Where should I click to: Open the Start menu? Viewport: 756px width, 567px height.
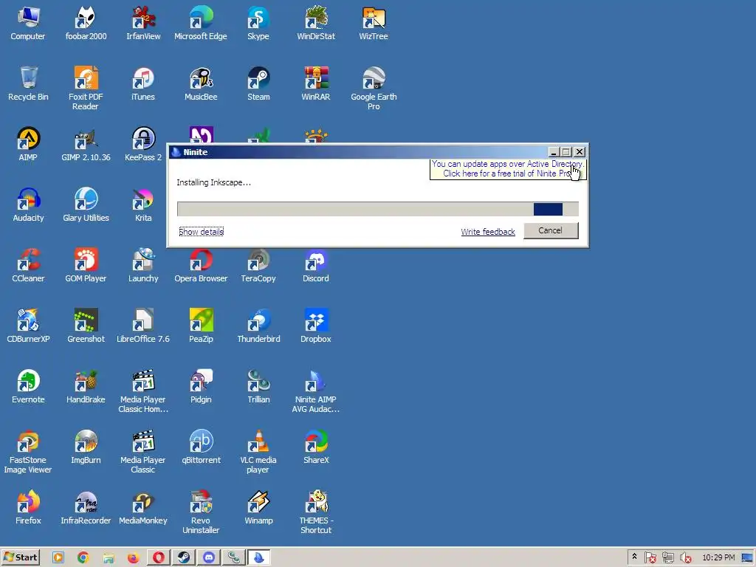[21, 557]
